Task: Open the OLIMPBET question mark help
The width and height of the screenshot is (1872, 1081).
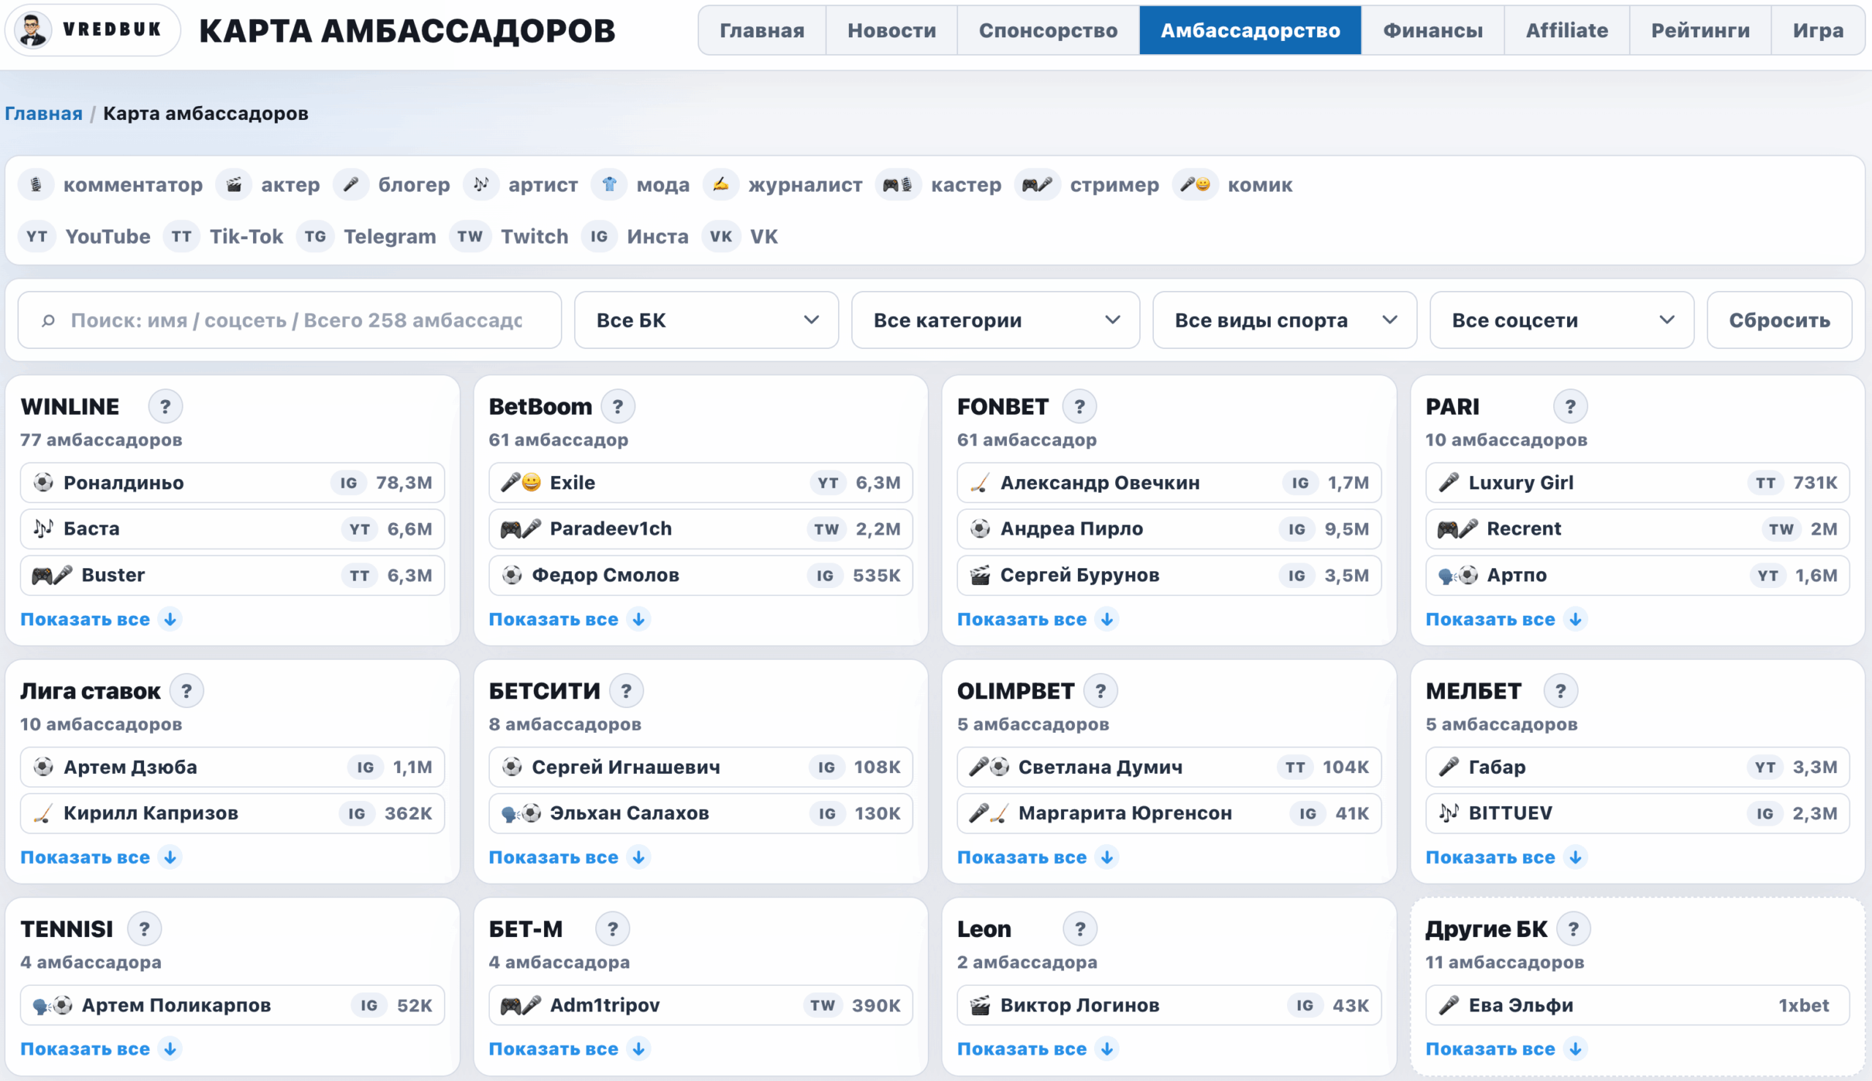Action: [x=1101, y=691]
